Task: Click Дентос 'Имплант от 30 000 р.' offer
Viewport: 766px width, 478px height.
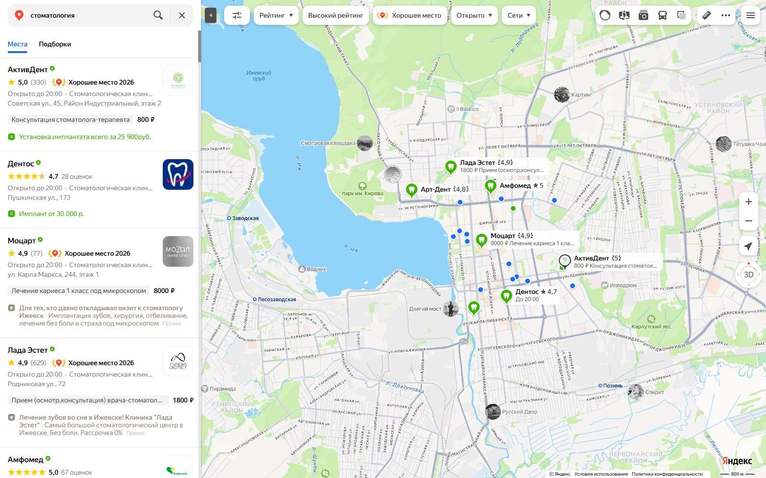Action: [51, 214]
